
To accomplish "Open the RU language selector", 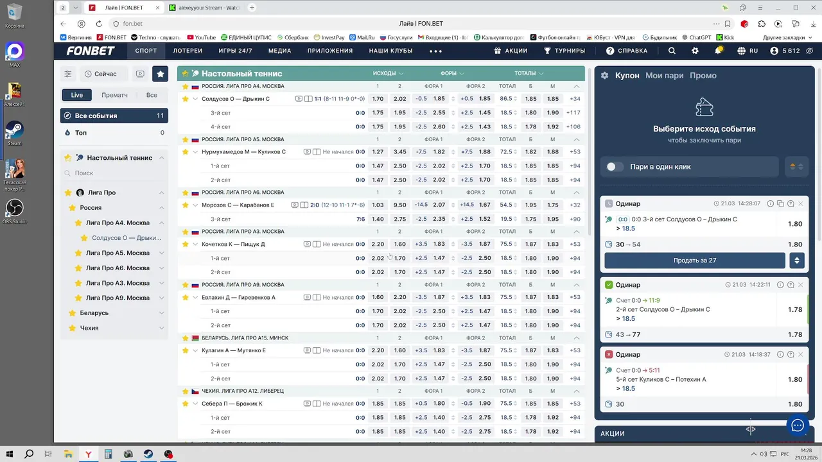I will pyautogui.click(x=748, y=51).
